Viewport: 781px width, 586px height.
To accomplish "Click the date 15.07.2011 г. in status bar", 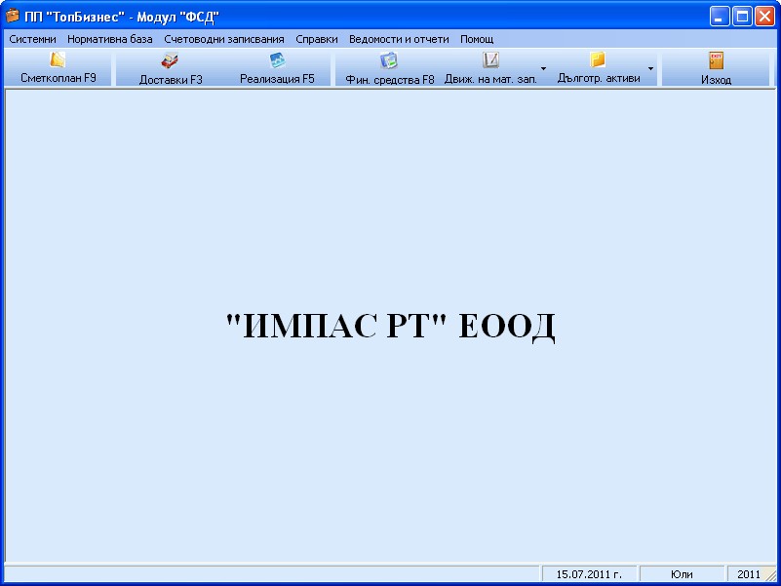I will (589, 574).
